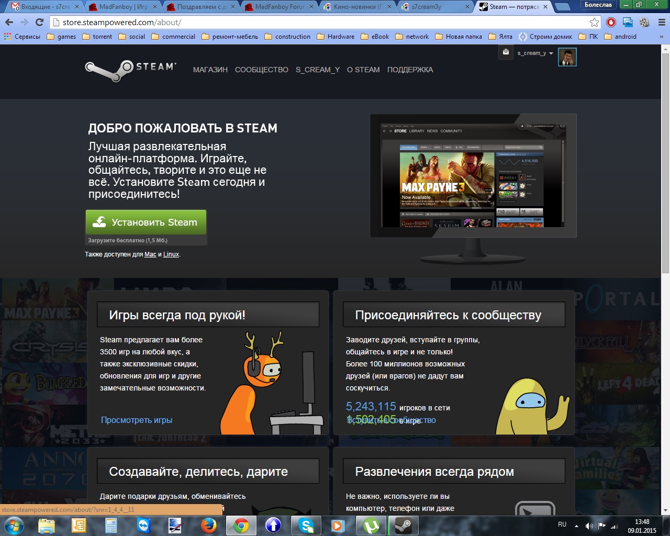Click the Steam logo in the header
Viewport: 670px width, 536px height.
point(130,70)
